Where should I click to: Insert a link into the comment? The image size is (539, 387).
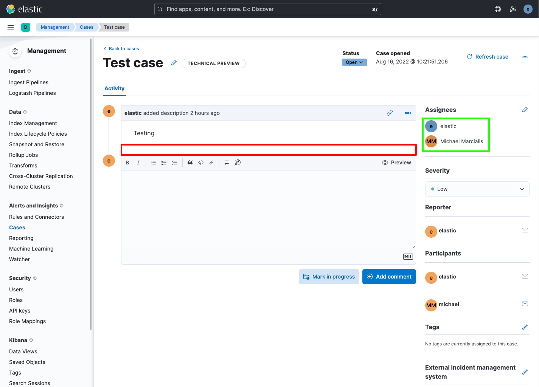click(x=211, y=162)
